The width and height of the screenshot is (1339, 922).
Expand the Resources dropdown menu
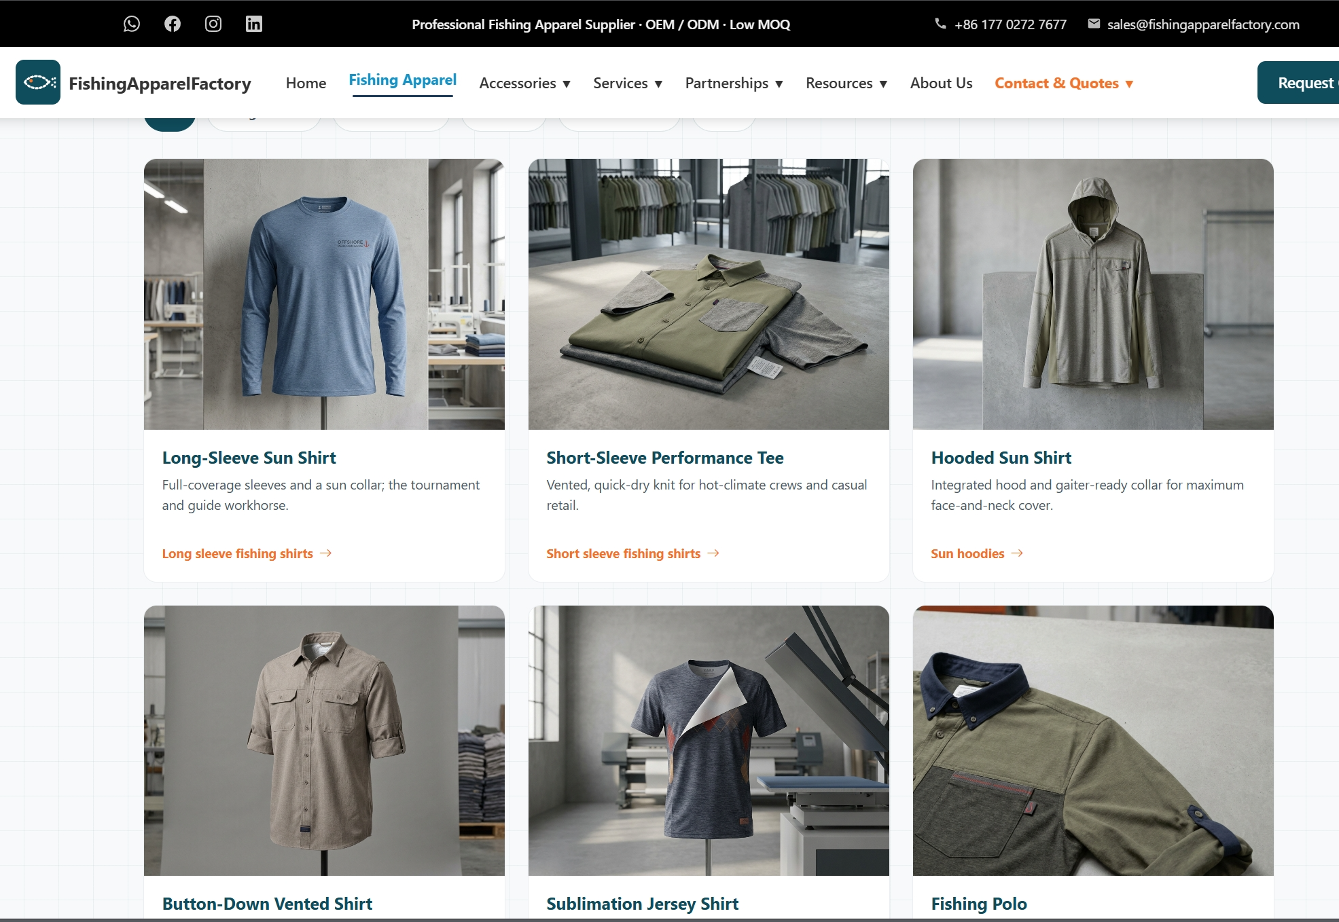(x=846, y=83)
